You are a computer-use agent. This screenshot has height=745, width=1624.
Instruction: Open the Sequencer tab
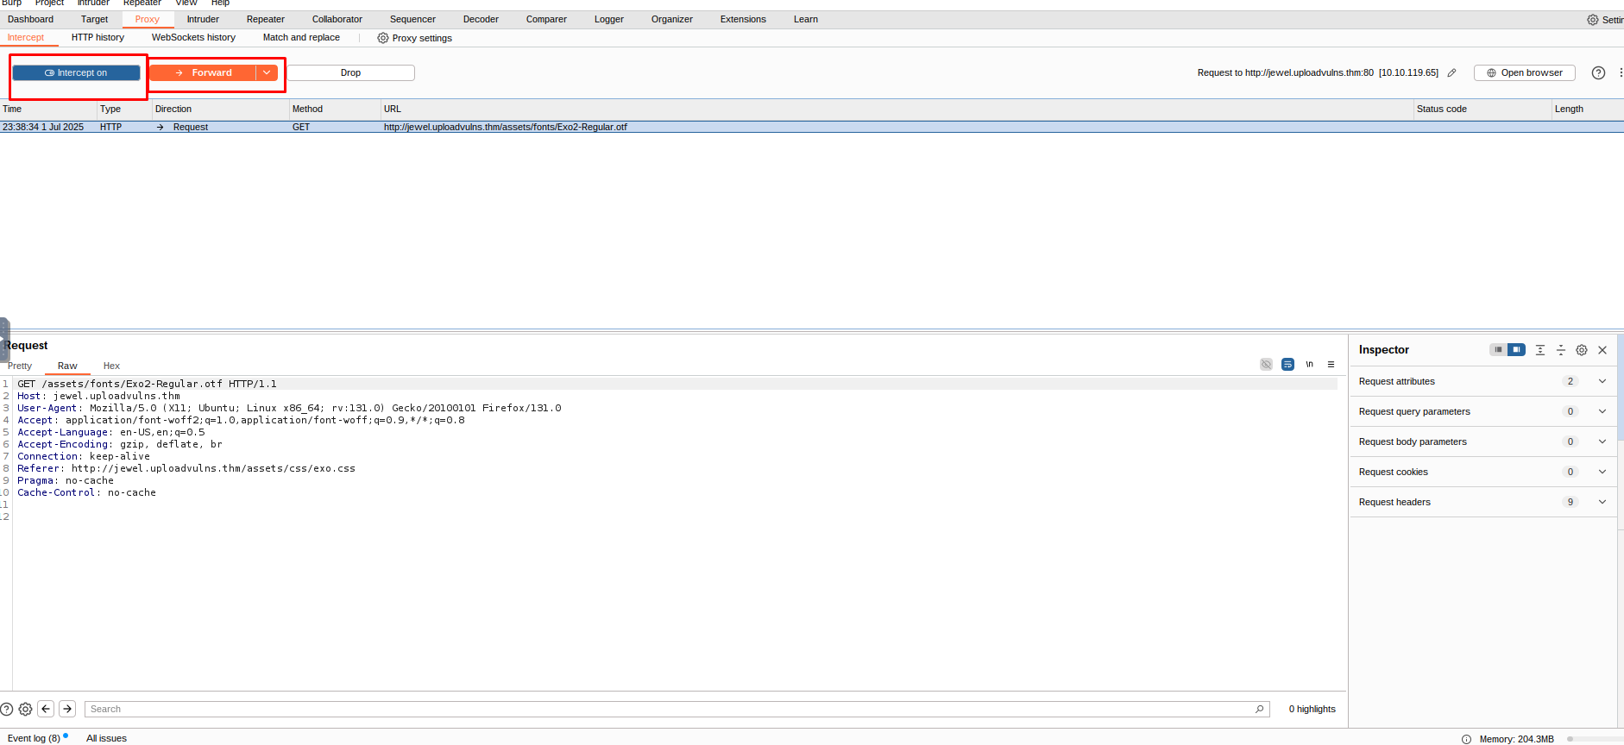[x=412, y=20]
